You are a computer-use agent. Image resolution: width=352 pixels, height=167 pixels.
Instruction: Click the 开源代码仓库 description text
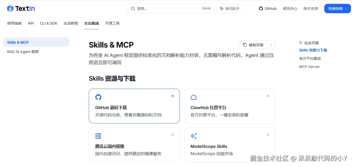(128, 115)
